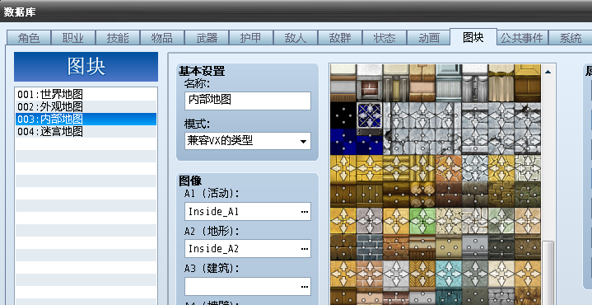Screen dimensions: 592x305
Task: Click the 图块 list header
Action: [x=86, y=67]
